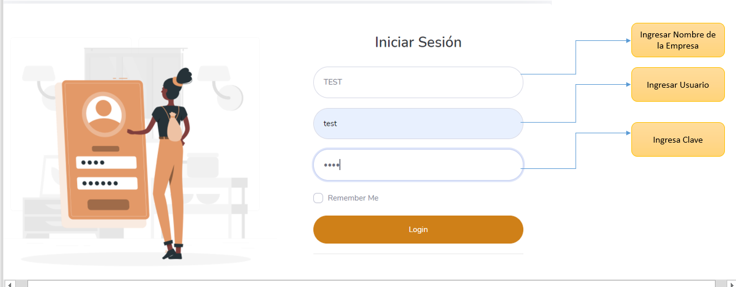Viewport: 736px width, 287px height.
Task: Select the Ingresa Clave callout box
Action: point(678,140)
